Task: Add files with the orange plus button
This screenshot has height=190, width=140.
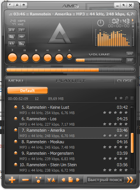Action: [x=12, y=180]
